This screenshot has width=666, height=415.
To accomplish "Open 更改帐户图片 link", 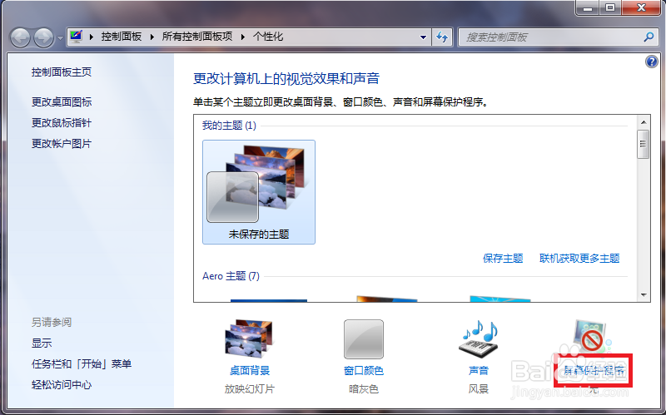I will point(62,143).
